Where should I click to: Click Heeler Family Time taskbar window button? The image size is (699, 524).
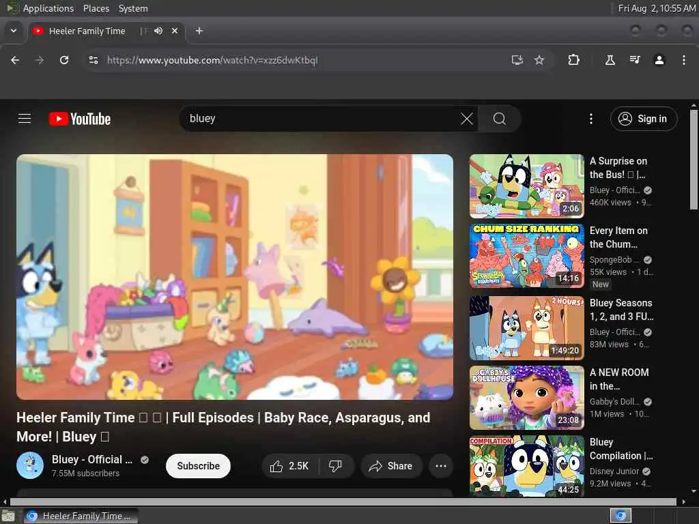(81, 516)
